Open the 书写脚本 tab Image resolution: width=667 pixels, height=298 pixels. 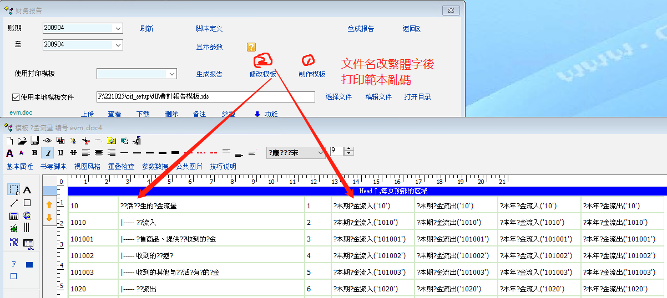point(53,167)
